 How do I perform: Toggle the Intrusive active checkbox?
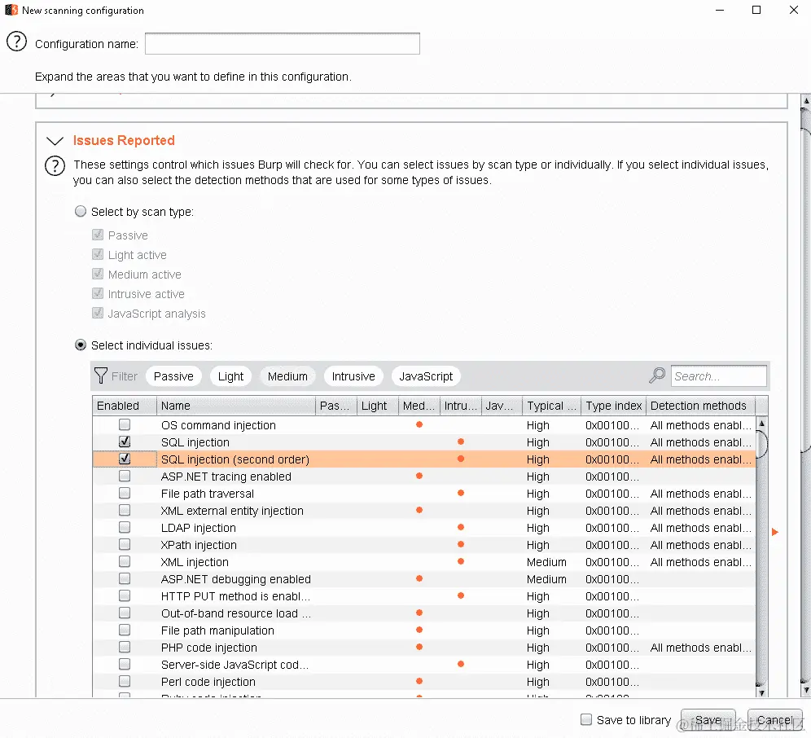(x=97, y=293)
